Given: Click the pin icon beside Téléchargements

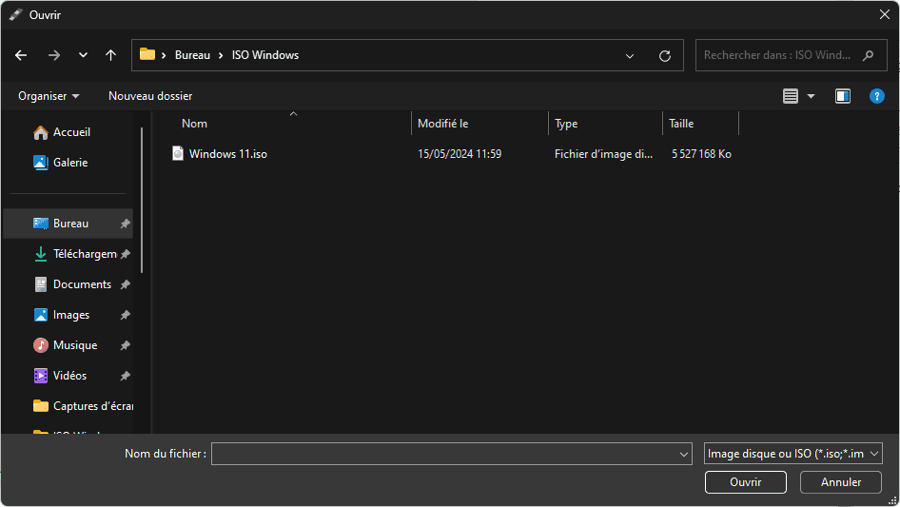Looking at the screenshot, I should (125, 254).
